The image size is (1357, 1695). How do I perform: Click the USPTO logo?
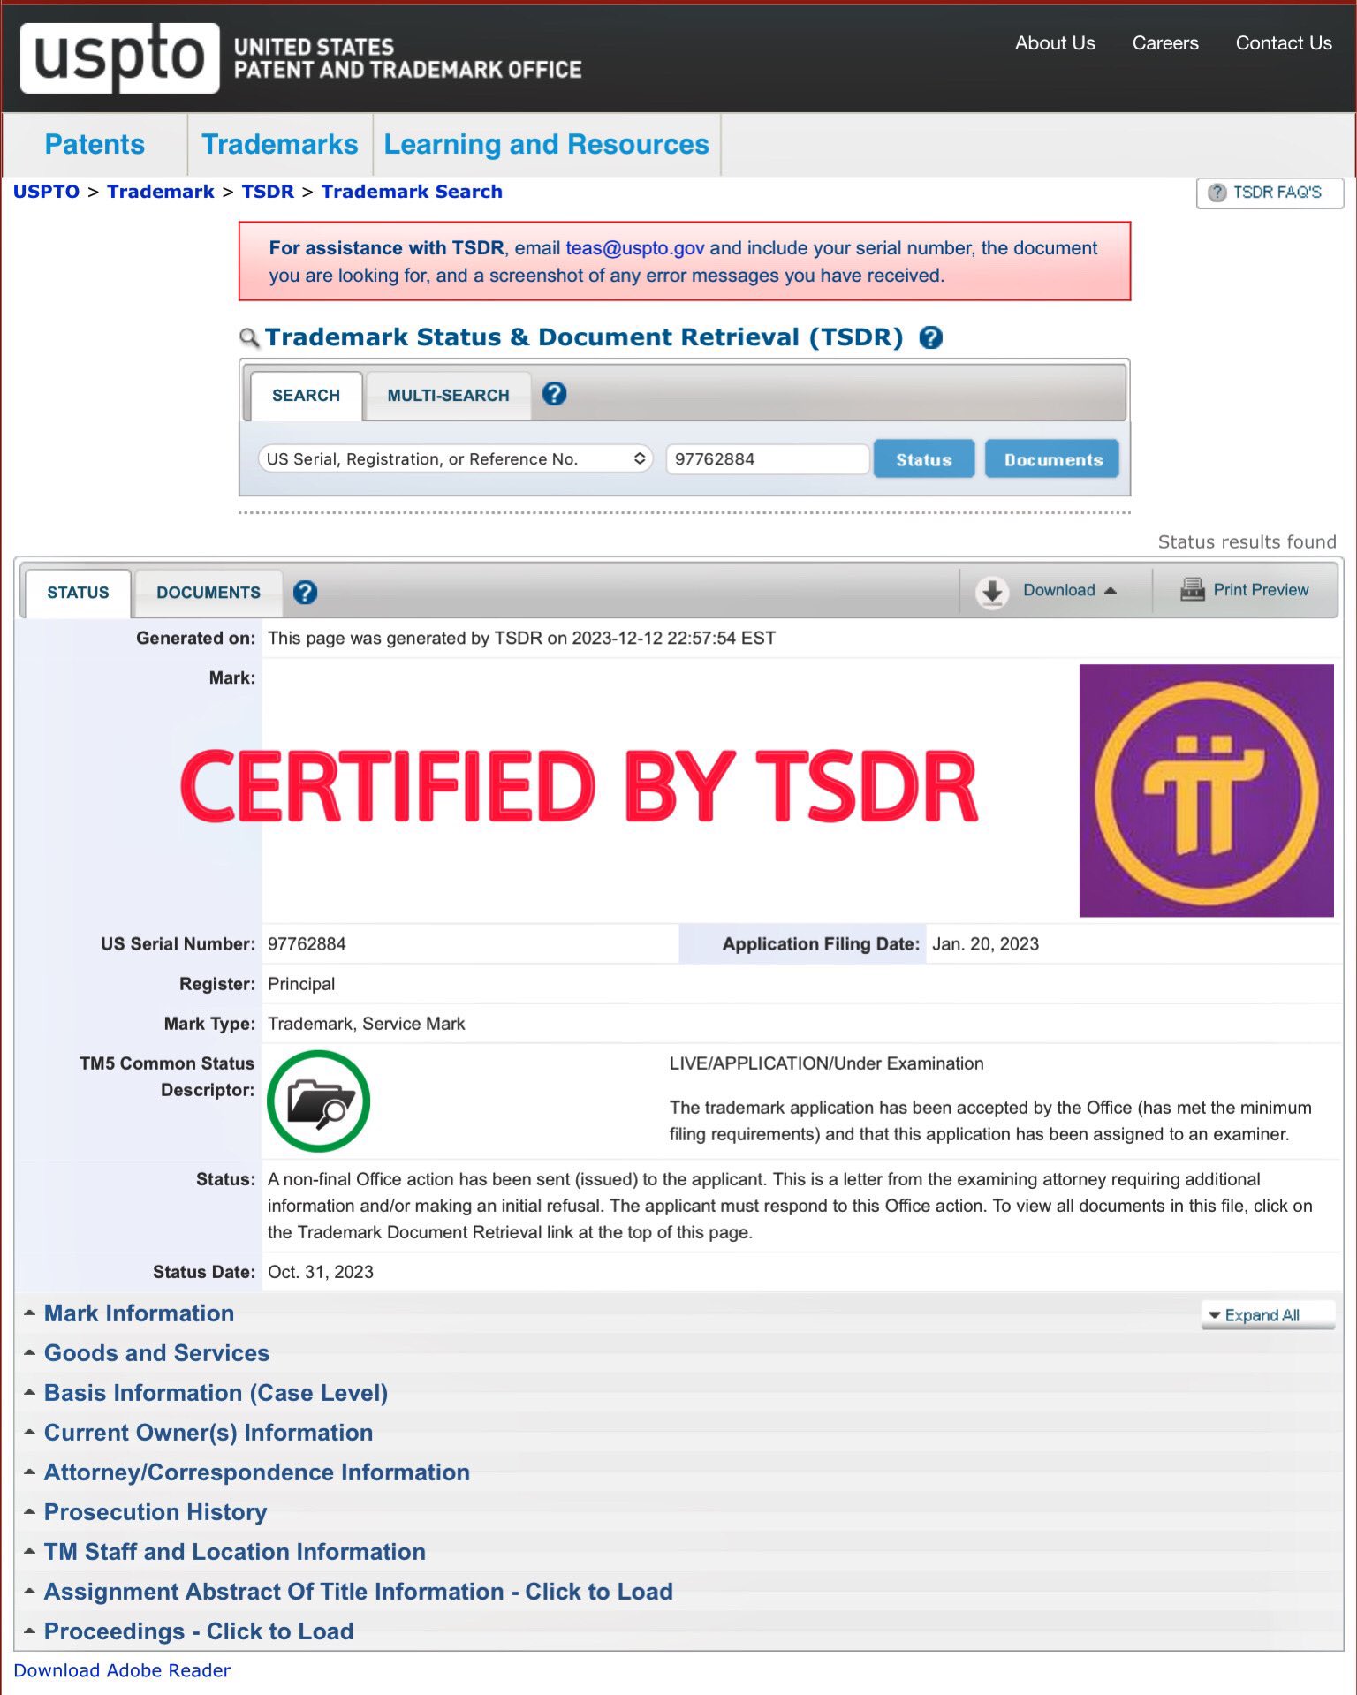[120, 57]
